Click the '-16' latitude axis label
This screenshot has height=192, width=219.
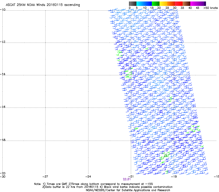click(3, 107)
